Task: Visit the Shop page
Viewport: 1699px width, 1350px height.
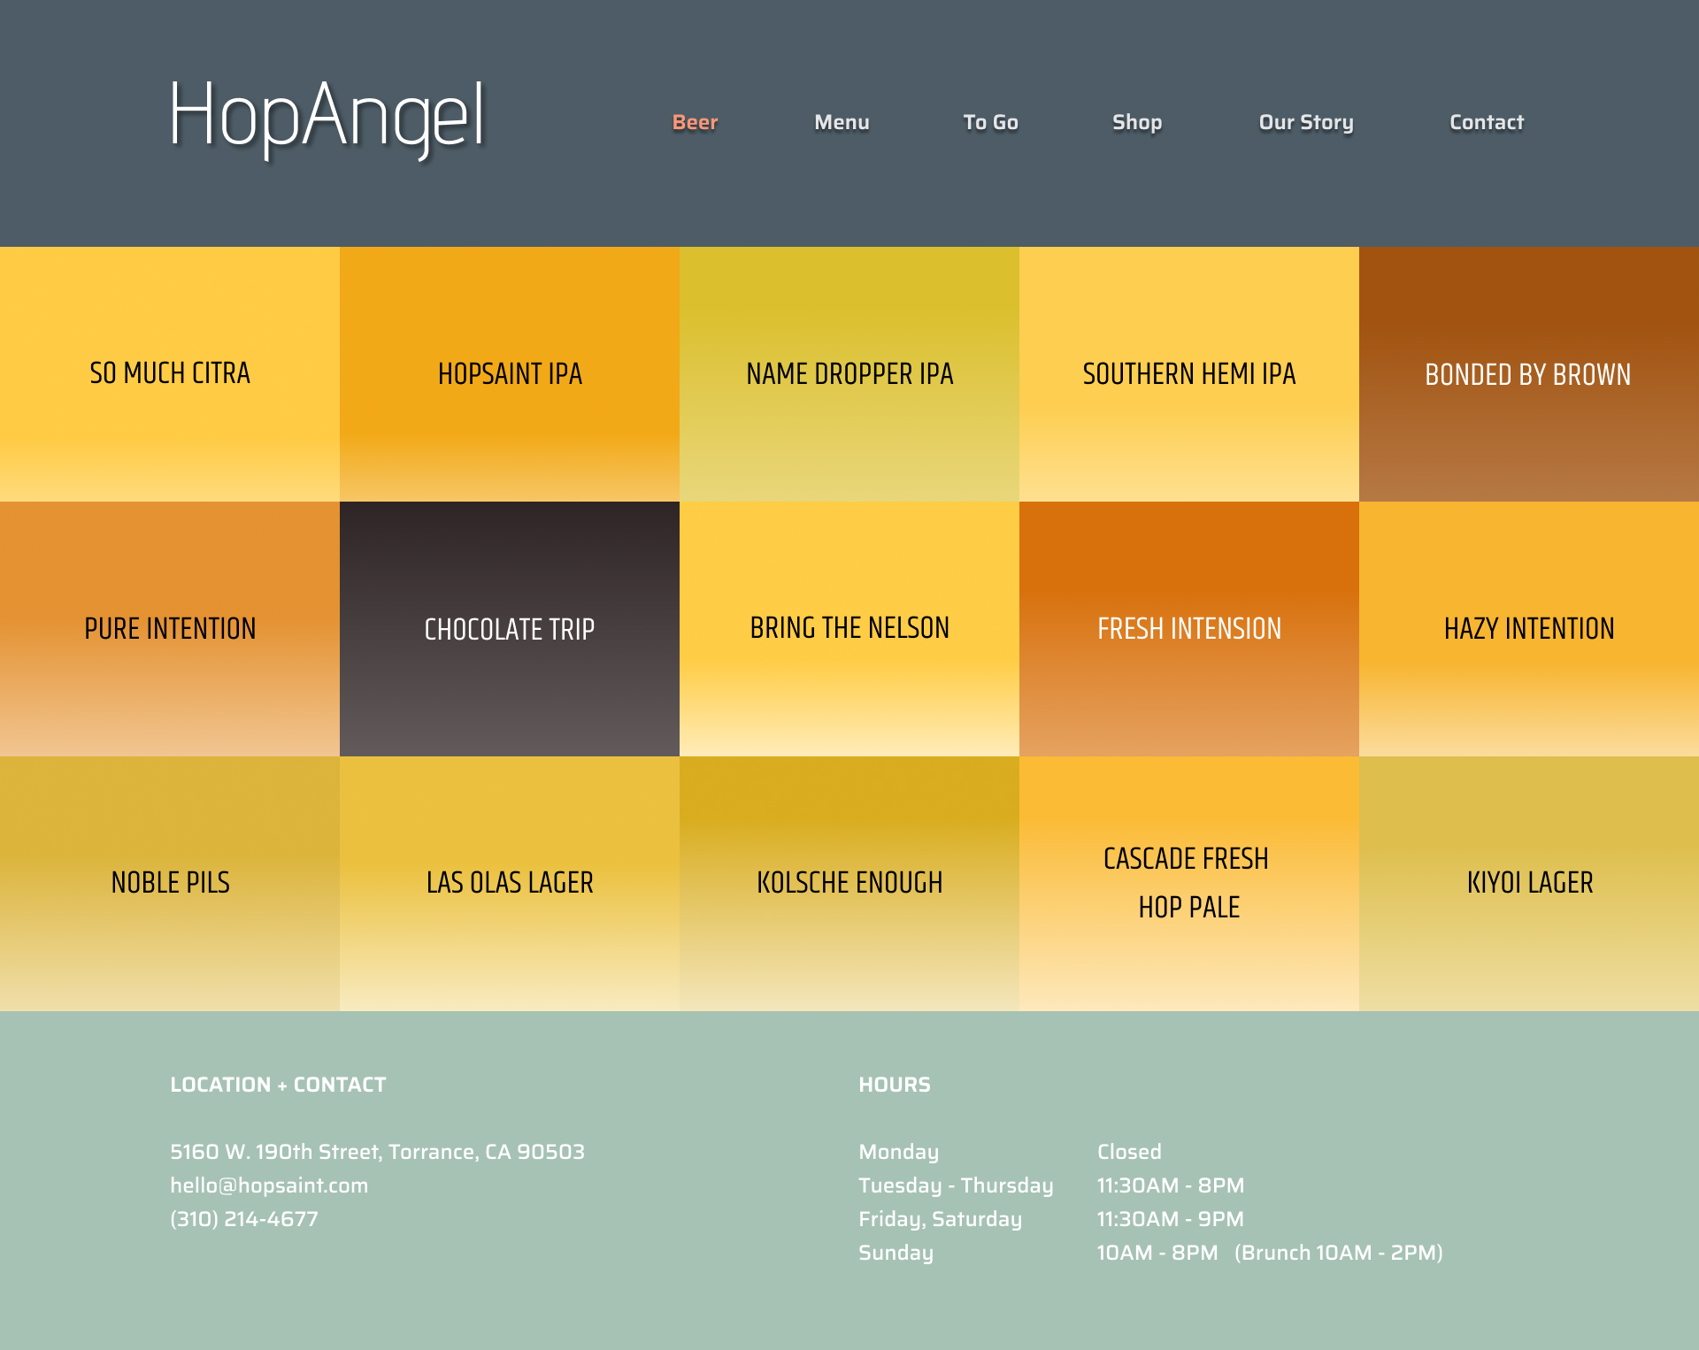Action: click(x=1137, y=122)
